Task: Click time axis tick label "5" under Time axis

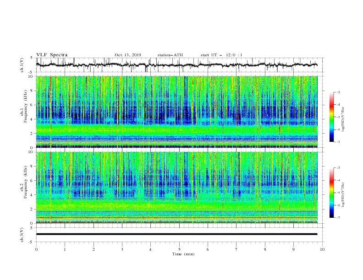Action: point(179,249)
